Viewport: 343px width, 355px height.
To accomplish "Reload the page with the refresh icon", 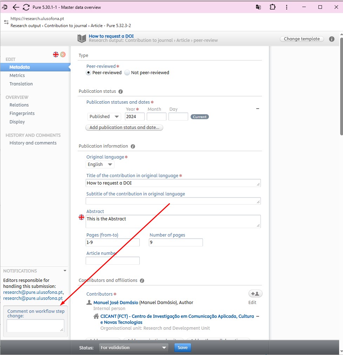I will pos(26,7).
